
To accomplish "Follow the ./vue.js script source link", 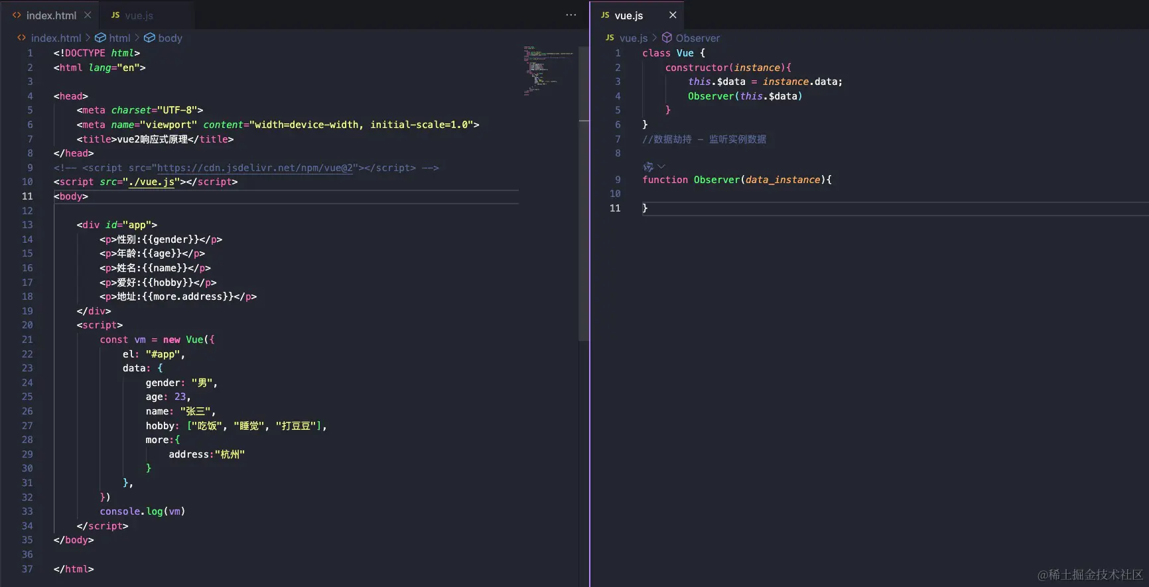I will 151,182.
